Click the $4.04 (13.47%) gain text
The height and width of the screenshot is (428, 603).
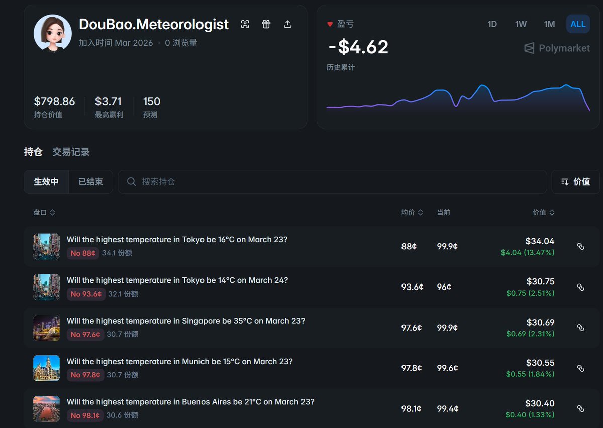[528, 253]
